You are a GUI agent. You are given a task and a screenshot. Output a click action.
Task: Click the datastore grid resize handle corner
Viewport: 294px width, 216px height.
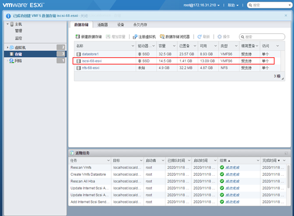coord(282,78)
